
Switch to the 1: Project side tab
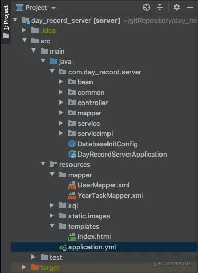[x=6, y=22]
